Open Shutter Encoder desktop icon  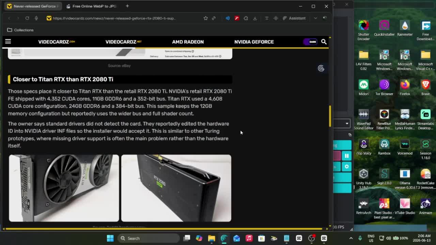(x=363, y=30)
